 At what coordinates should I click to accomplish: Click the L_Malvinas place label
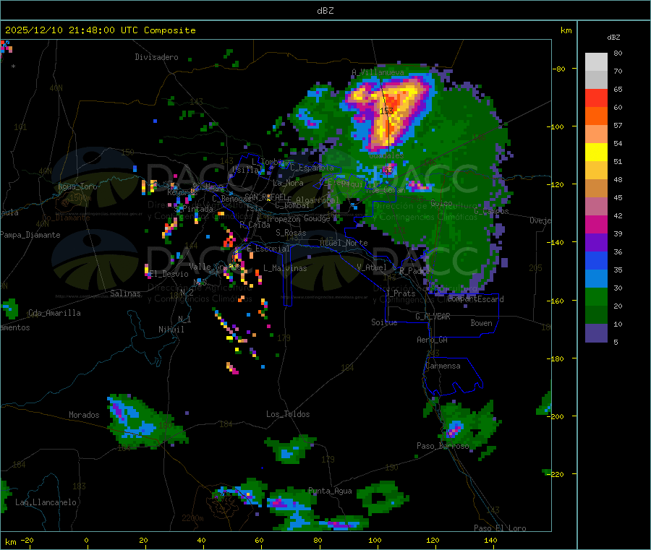pyautogui.click(x=285, y=268)
